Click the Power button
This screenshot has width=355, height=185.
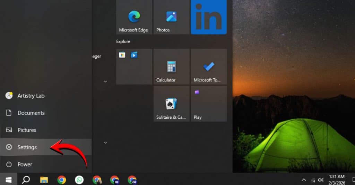(25, 165)
